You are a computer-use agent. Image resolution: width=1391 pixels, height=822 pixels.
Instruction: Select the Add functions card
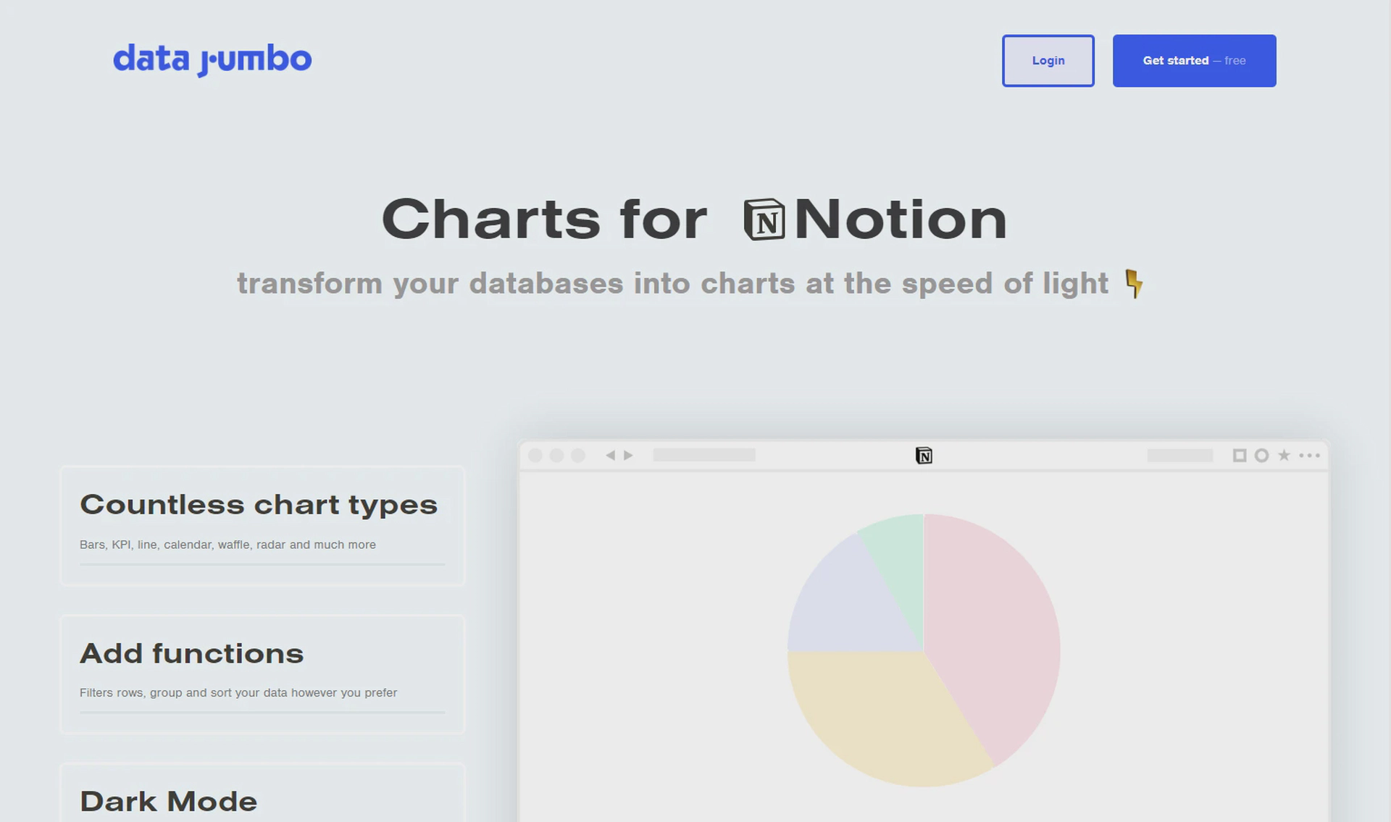coord(262,674)
